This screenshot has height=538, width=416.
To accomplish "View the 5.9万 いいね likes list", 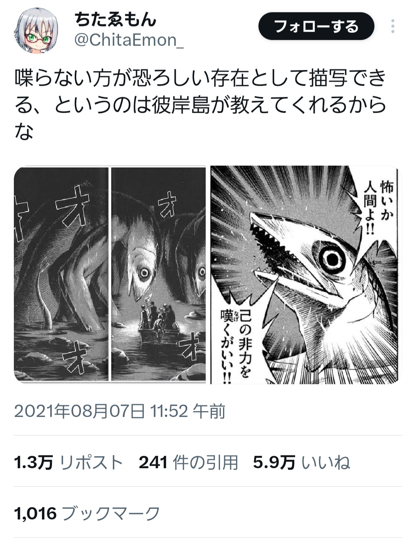I will (x=302, y=462).
